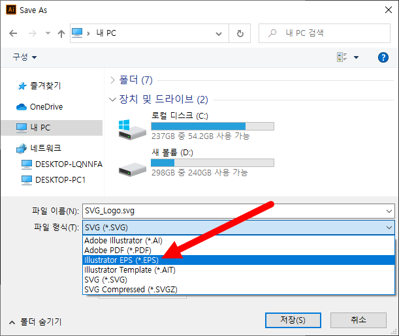Screen dimensions: 399x336
Task: Click the D: drive usage bar
Action: 212,163
